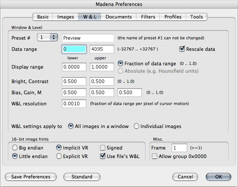This screenshot has width=238, height=187.
Task: Choose Individual images radio option
Action: (136, 126)
